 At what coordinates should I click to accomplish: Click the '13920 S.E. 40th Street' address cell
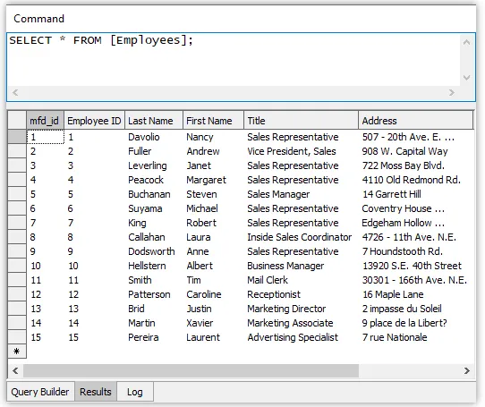coord(416,266)
